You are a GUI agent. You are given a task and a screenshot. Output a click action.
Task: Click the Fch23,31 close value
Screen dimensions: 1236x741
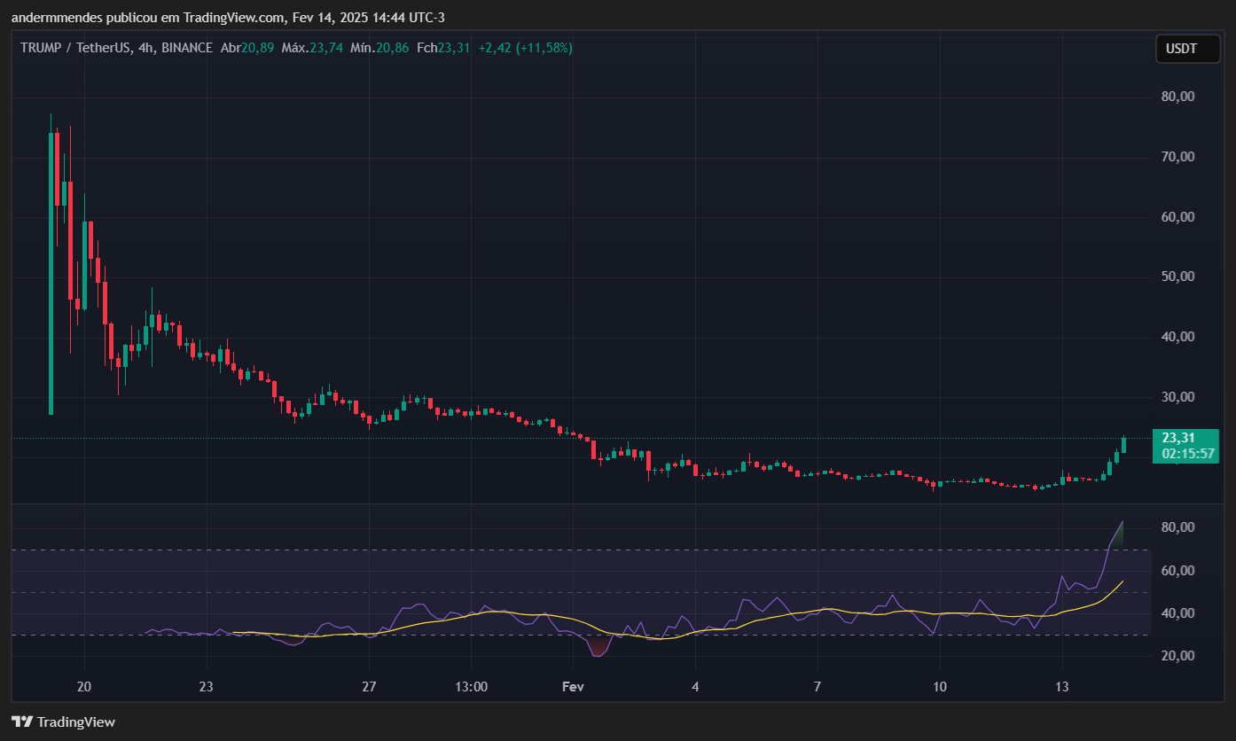pyautogui.click(x=444, y=48)
